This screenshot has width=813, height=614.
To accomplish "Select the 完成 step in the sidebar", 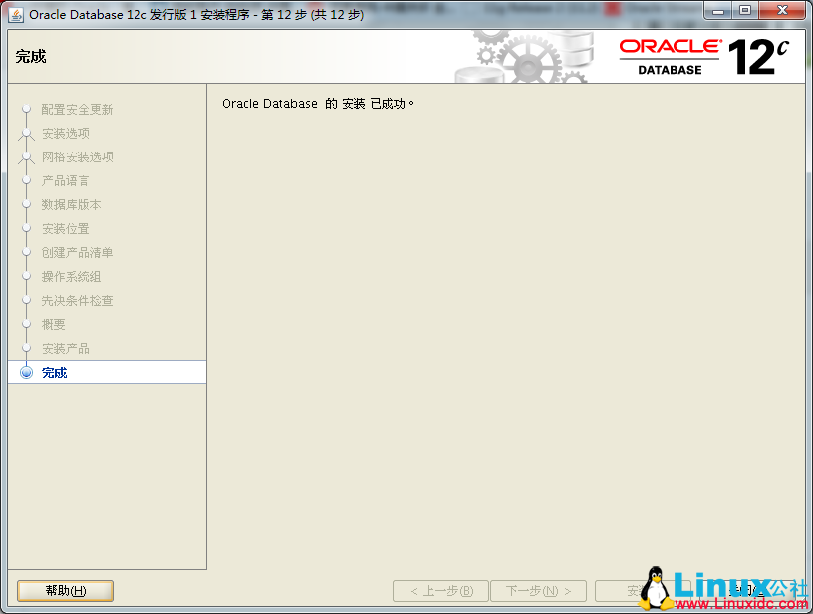I will pos(54,372).
